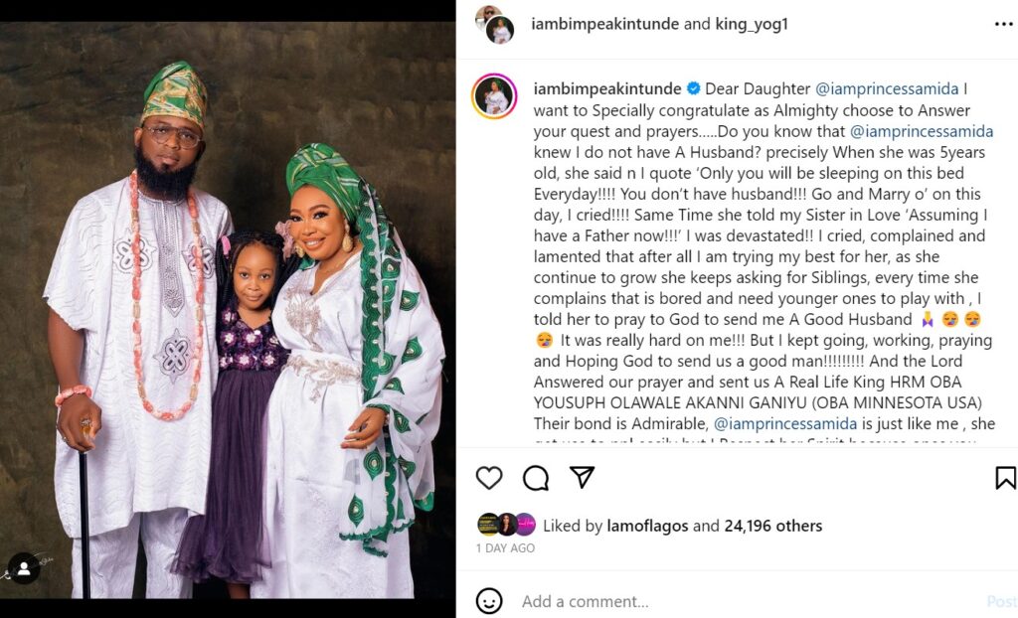Like the post with the heart icon
Viewport: 1018px width, 618px height.
click(x=489, y=478)
